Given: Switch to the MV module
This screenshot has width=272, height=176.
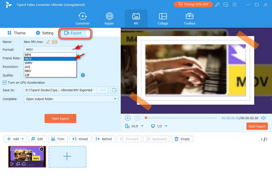Looking at the screenshot, I should (136, 19).
